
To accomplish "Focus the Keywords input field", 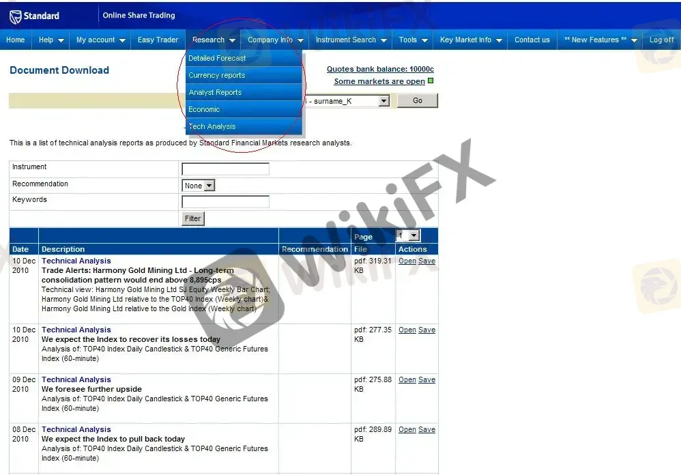I will (225, 202).
